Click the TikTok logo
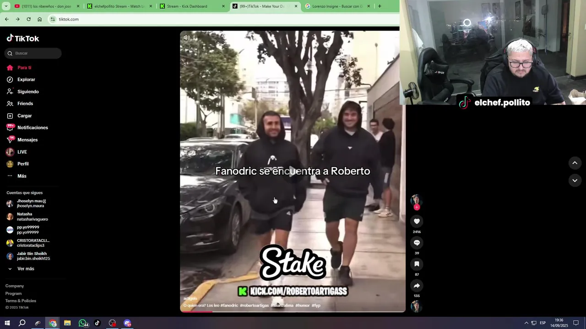Viewport: 586px width, 329px height. pos(23,38)
